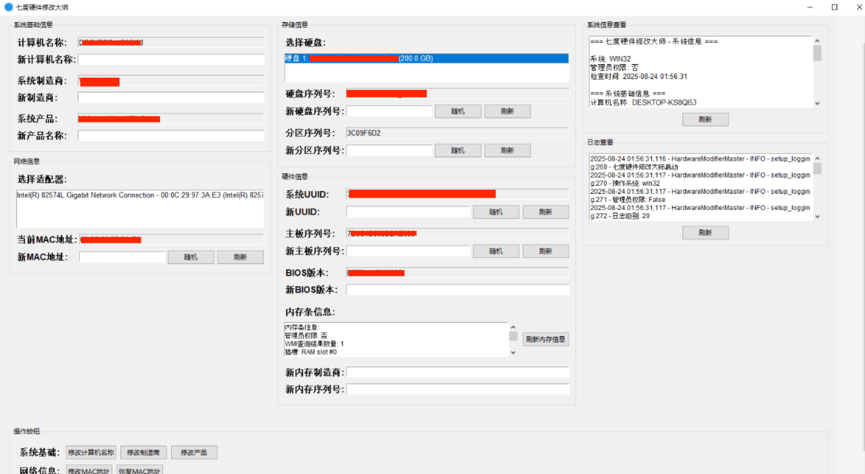865x474 pixels.
Task: Click the 计算机名称 read-only field
Action: click(171, 42)
